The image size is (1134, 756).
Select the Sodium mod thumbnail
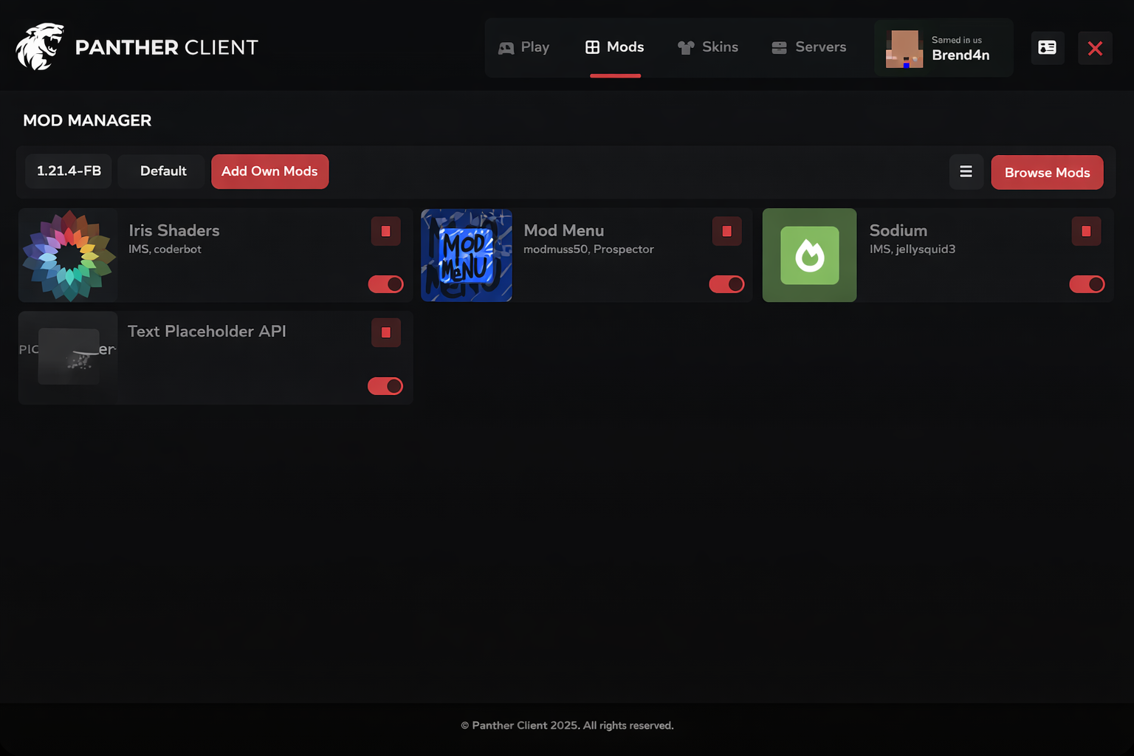click(x=809, y=255)
